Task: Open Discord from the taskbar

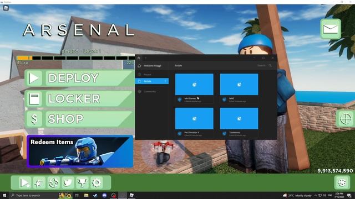Action: coord(104,195)
